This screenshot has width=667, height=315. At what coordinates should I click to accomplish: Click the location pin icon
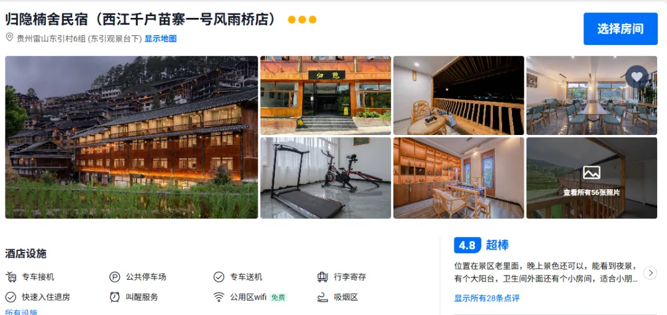click(x=9, y=38)
